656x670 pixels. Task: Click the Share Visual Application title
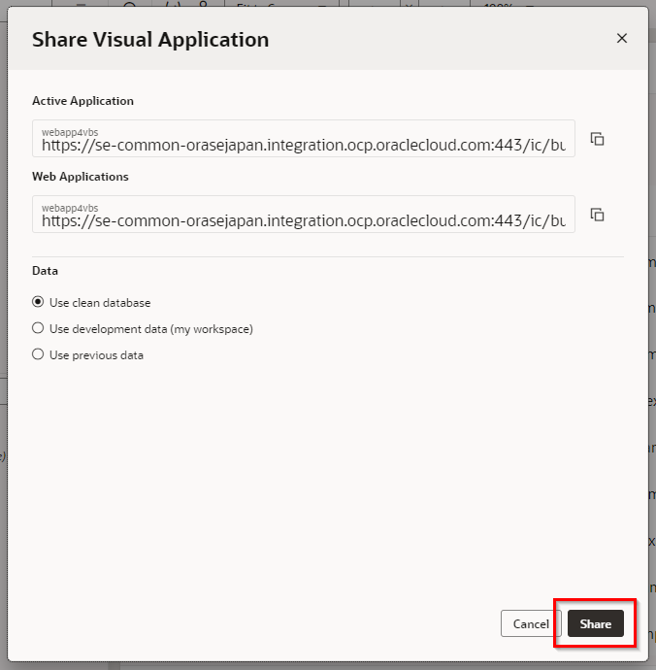tap(150, 40)
